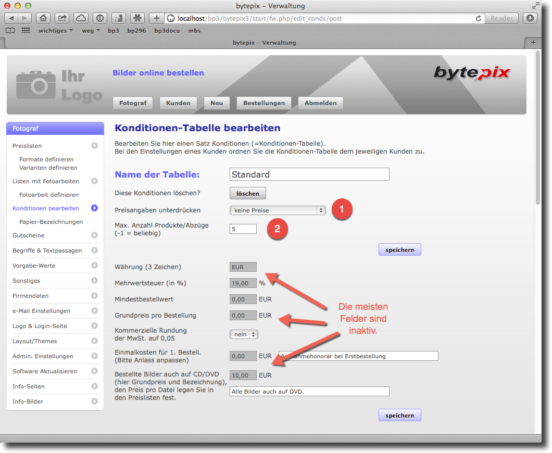This screenshot has height=453, width=552.
Task: Expand the Preislisten sidebar section
Action: 94,146
